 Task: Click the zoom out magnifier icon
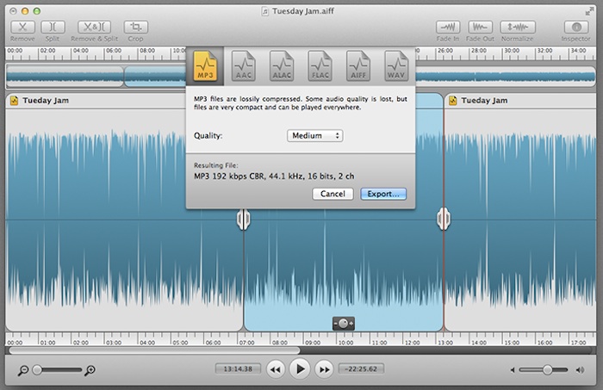point(23,370)
